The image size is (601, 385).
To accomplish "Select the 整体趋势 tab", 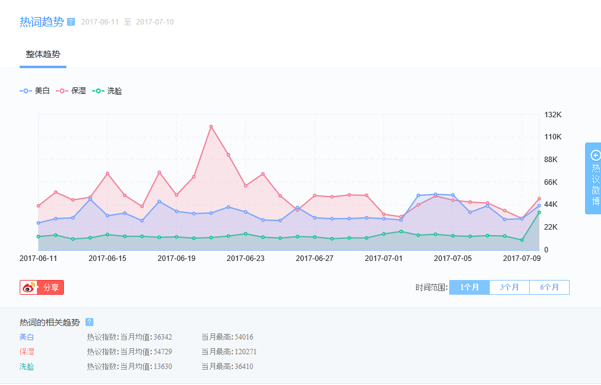I will (43, 54).
